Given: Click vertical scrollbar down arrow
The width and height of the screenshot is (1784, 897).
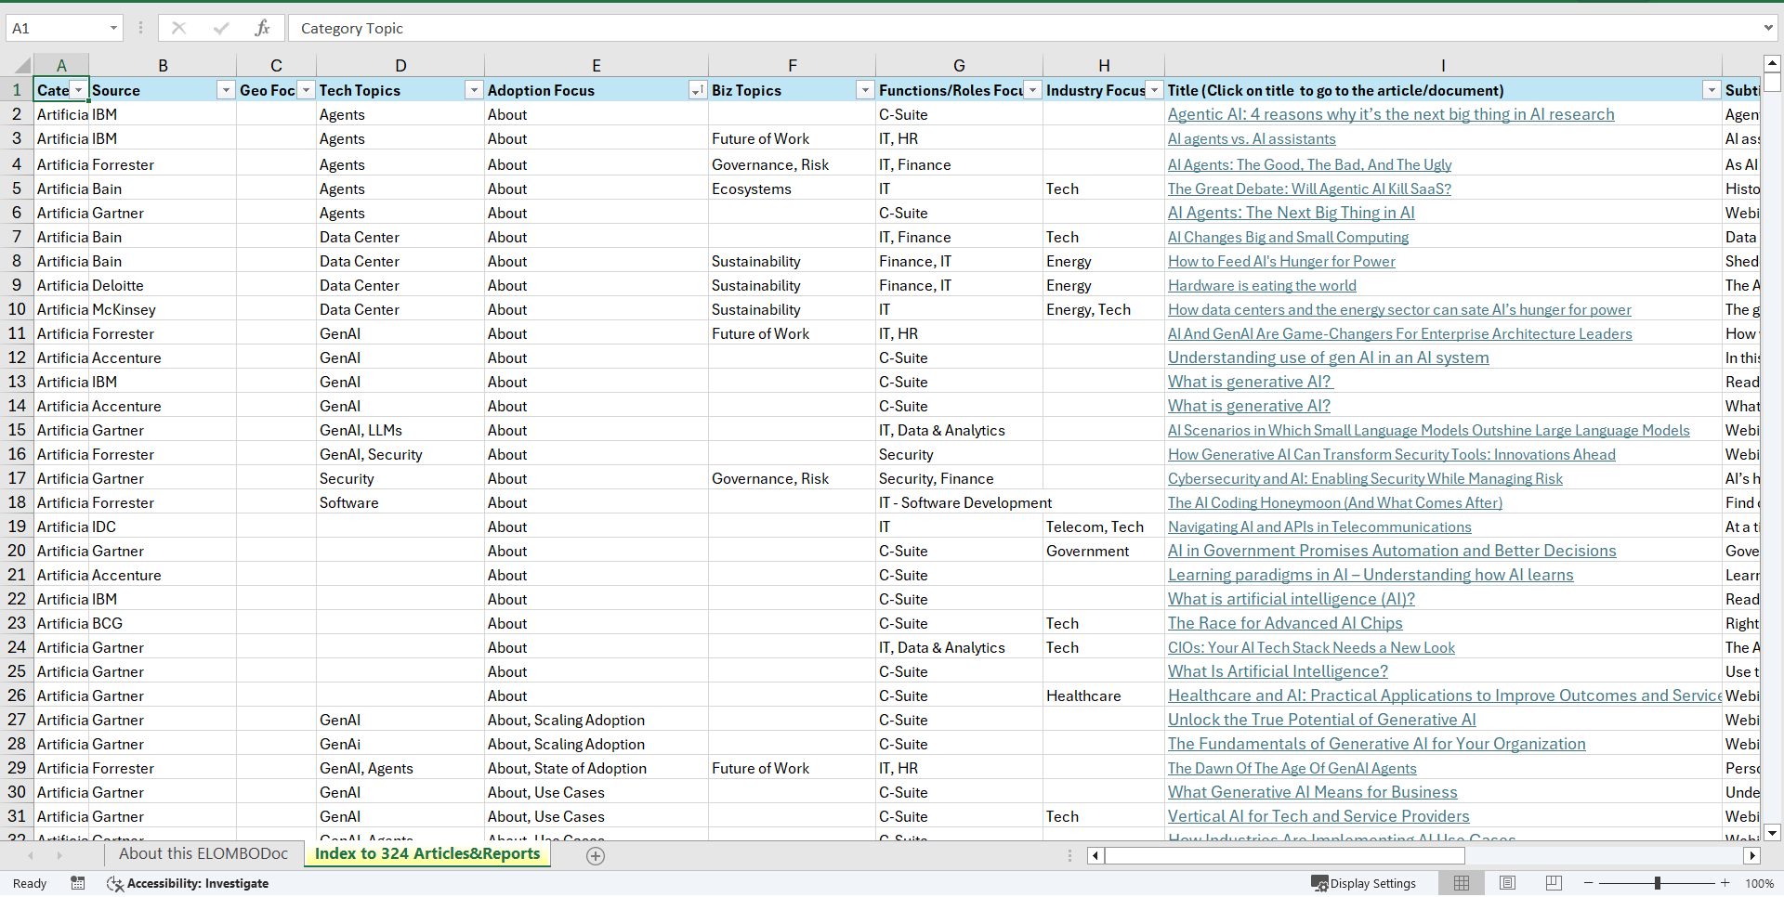Looking at the screenshot, I should coord(1772,833).
